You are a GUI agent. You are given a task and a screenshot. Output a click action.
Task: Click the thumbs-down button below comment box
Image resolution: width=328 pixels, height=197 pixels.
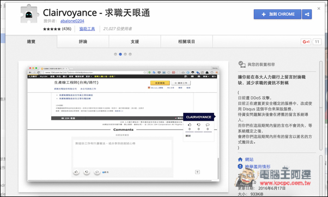pyautogui.click(x=87, y=172)
